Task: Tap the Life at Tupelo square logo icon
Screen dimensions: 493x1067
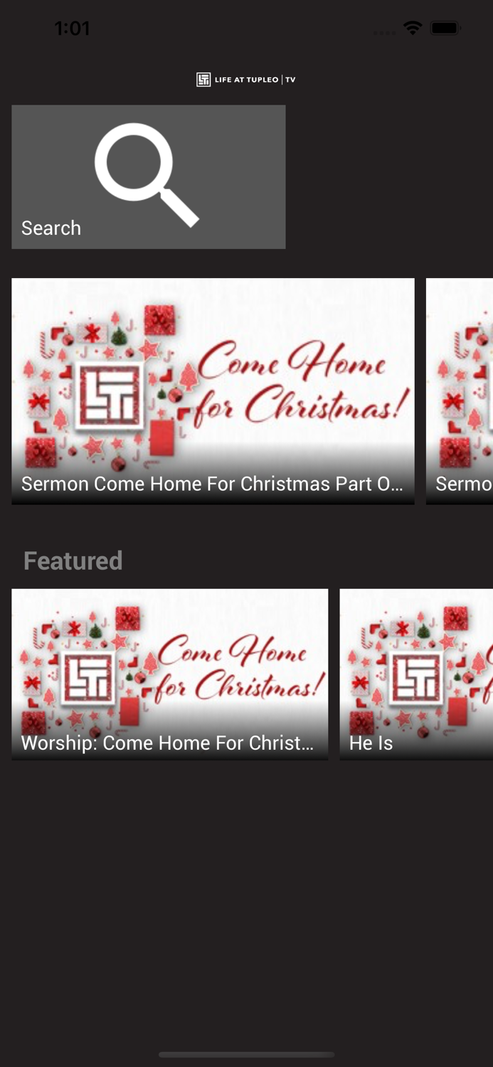Action: point(203,80)
